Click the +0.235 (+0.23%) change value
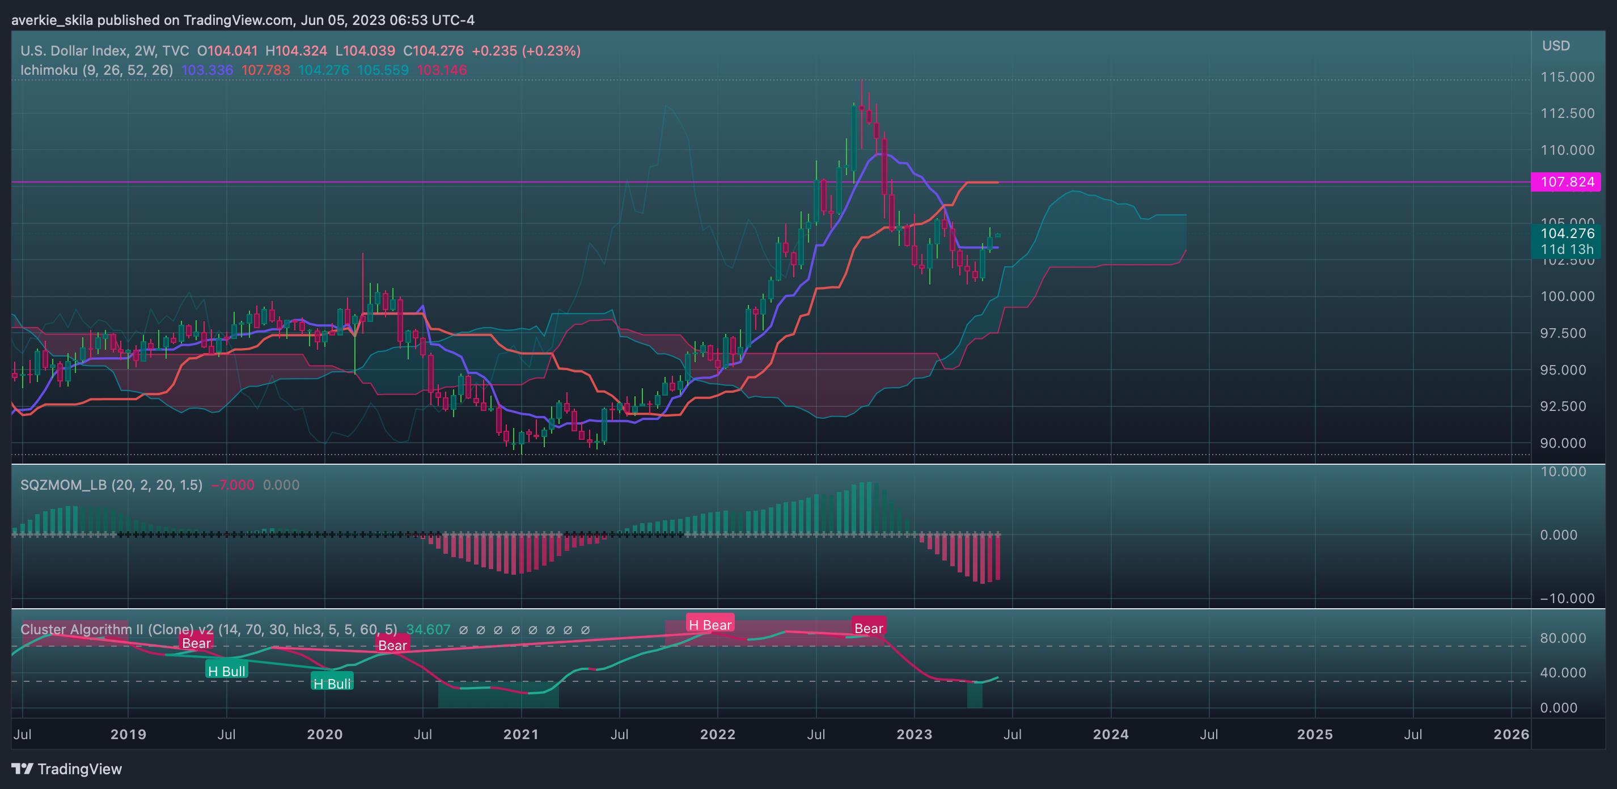The width and height of the screenshot is (1617, 789). [x=526, y=51]
